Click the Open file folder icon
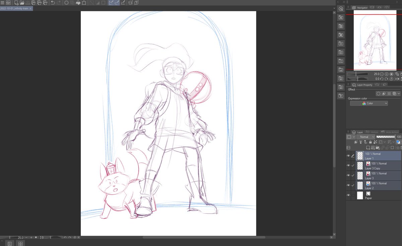Screen dimensions: 402x246 22,3
